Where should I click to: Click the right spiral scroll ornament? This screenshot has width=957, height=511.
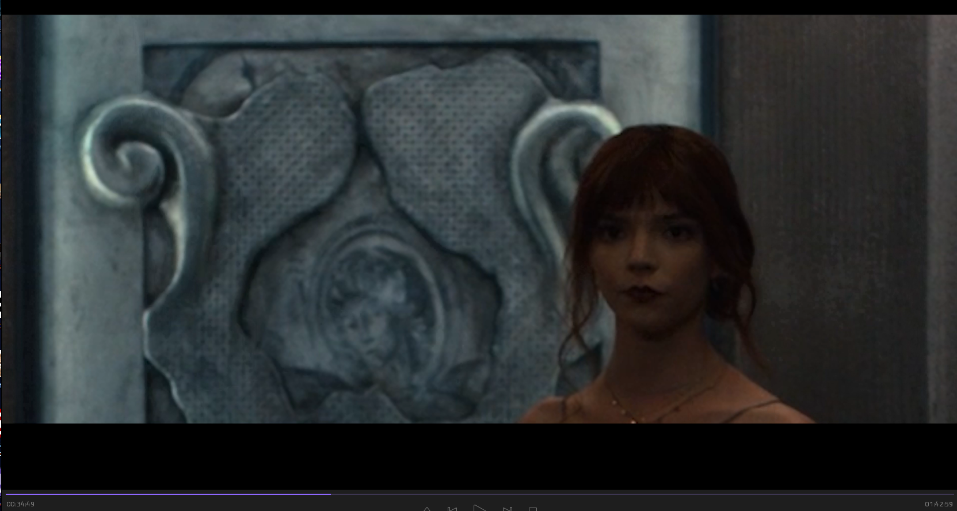pyautogui.click(x=552, y=155)
